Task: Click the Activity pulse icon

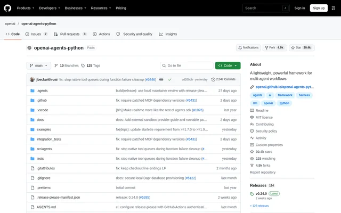Action: click(x=252, y=138)
